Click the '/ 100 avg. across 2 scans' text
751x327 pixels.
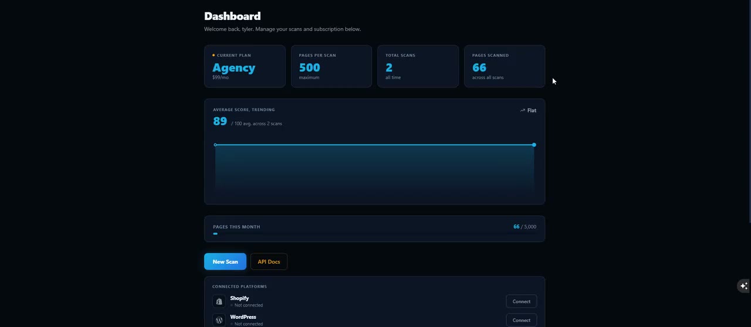(256, 124)
